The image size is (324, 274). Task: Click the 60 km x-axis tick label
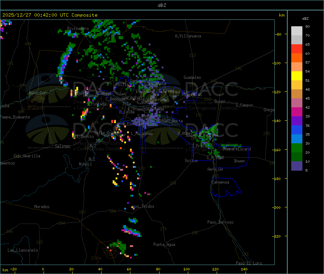point(129,269)
